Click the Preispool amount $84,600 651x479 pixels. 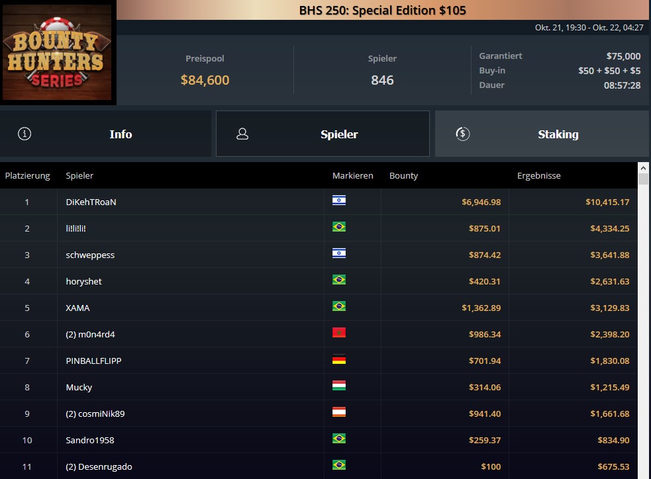[x=205, y=80]
